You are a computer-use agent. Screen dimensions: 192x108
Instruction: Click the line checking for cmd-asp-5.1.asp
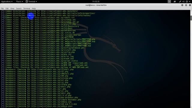click(39, 104)
